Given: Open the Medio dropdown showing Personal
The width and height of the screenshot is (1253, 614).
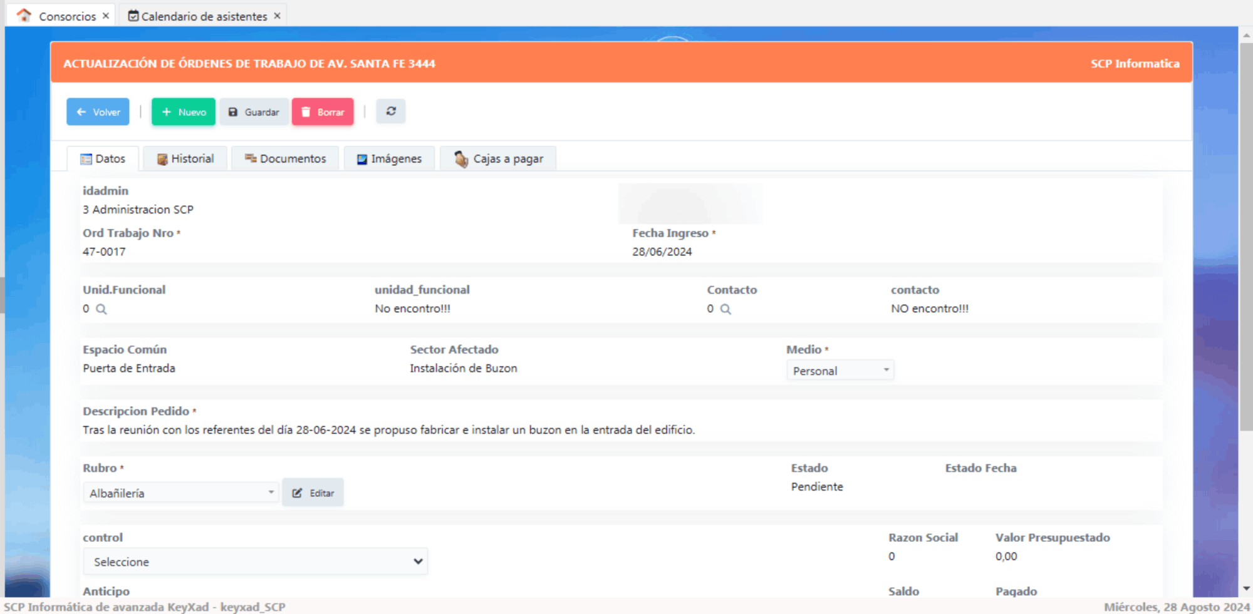Looking at the screenshot, I should tap(840, 371).
